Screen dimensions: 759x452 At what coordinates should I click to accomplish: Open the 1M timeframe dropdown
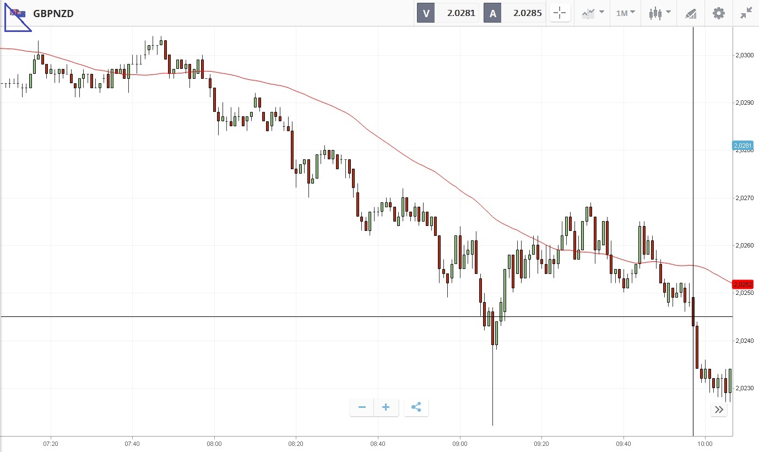625,13
